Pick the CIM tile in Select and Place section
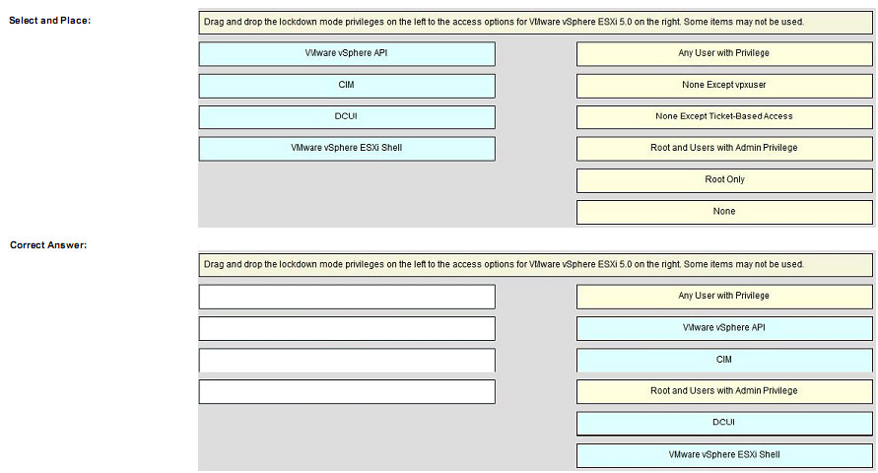This screenshot has height=473, width=878. pos(347,86)
